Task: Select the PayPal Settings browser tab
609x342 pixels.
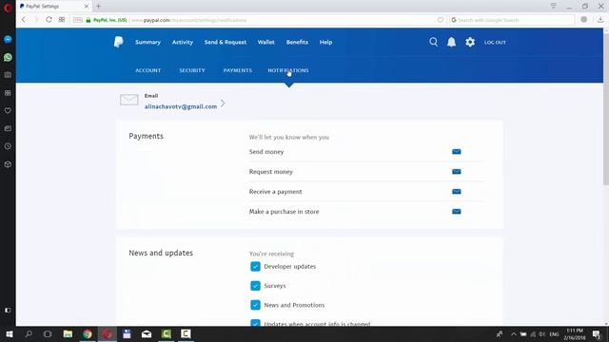Action: point(53,7)
